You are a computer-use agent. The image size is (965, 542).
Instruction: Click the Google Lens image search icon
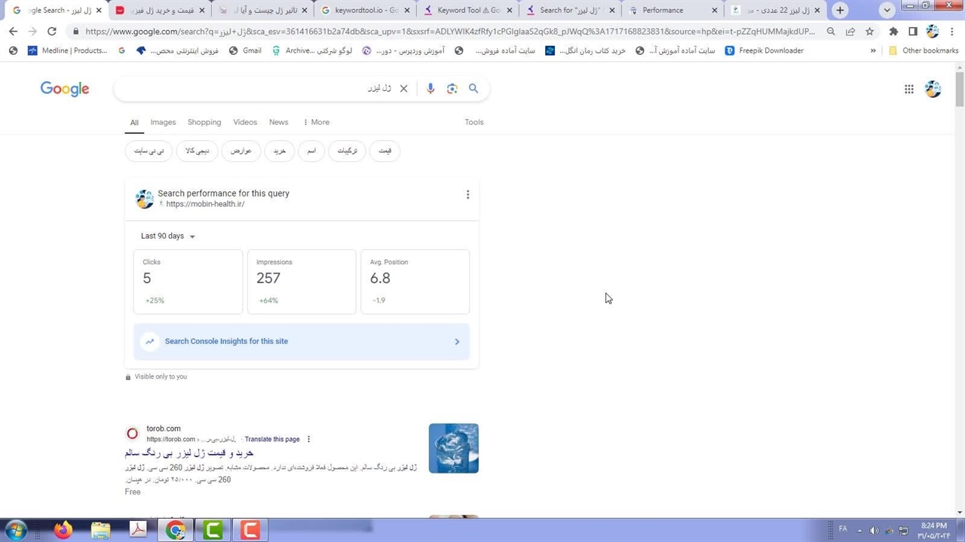tap(452, 88)
